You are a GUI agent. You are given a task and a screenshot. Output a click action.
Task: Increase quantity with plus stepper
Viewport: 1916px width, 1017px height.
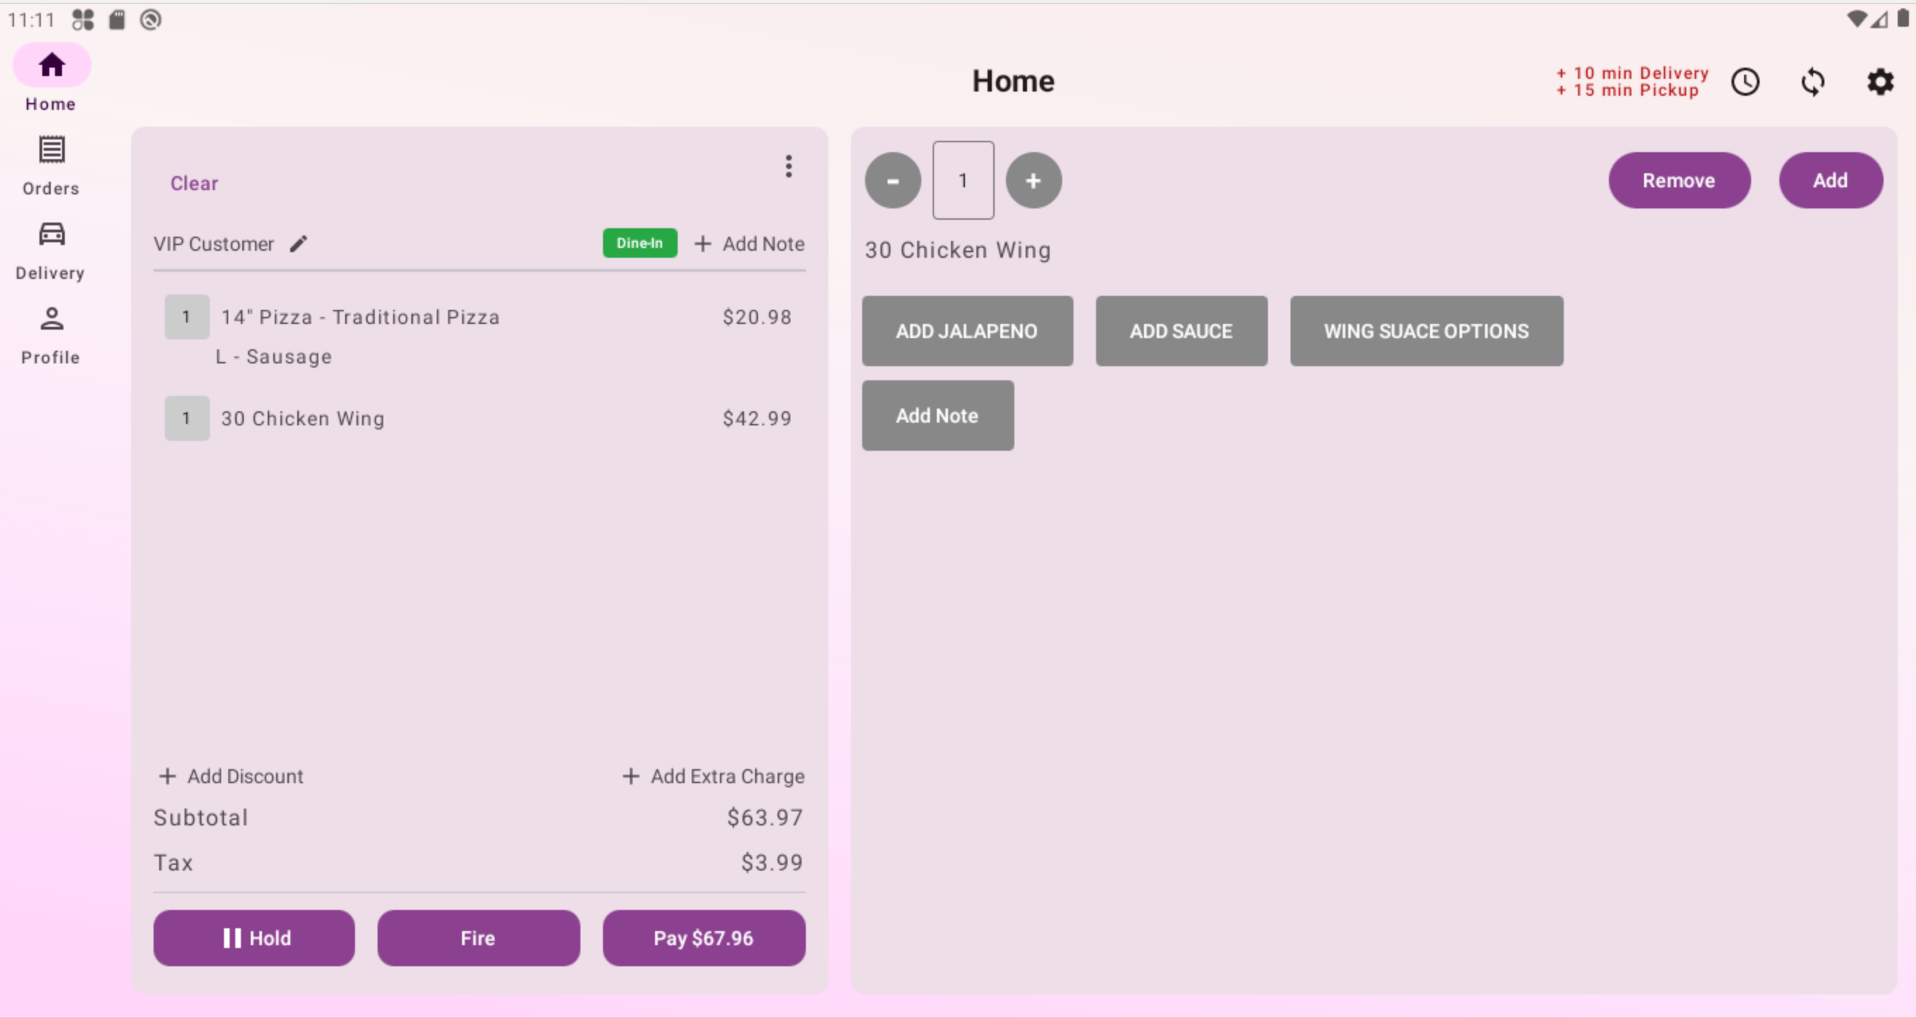1033,180
